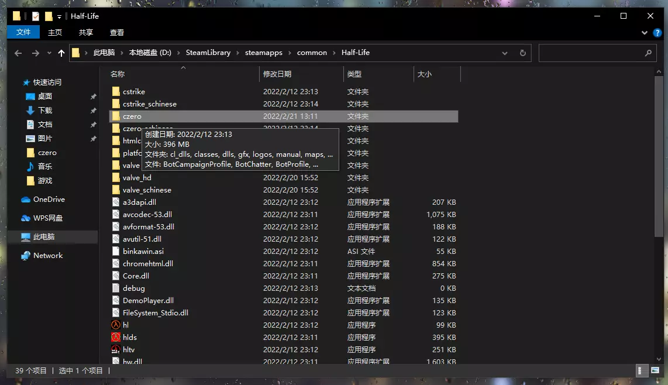Switch to details view toggle
This screenshot has height=385, width=668.
(640, 370)
